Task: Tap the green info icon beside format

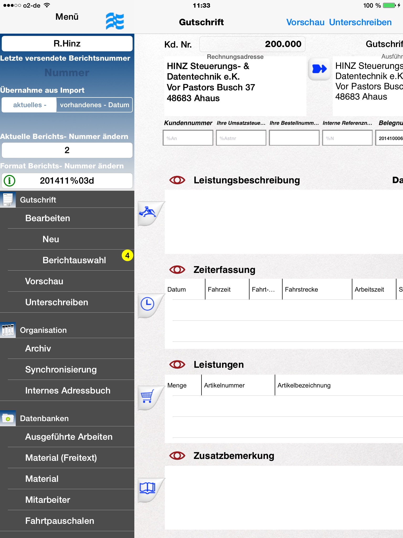Action: click(10, 181)
